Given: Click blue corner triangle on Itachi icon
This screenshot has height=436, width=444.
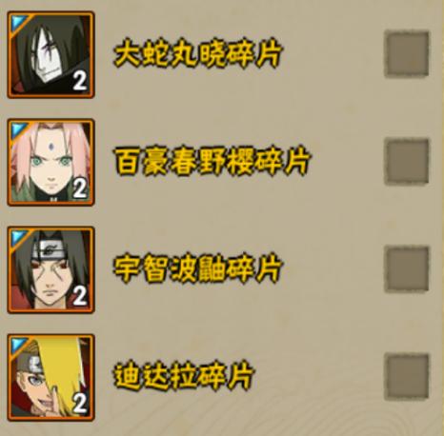Looking at the screenshot, I should pos(18,237).
